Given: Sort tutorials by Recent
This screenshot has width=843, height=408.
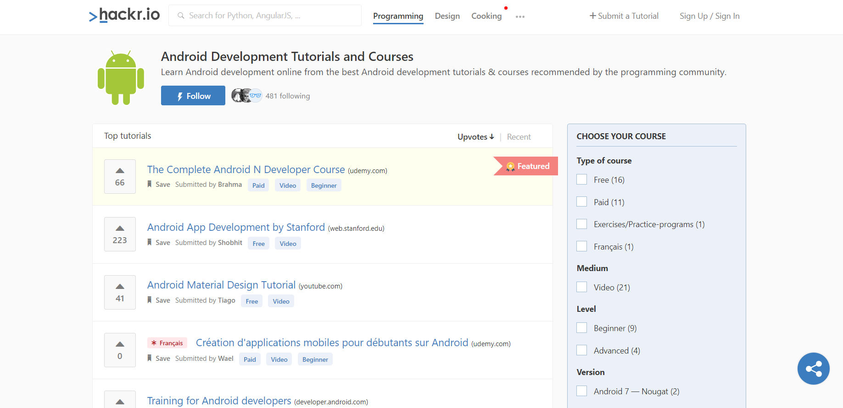Looking at the screenshot, I should pos(519,137).
